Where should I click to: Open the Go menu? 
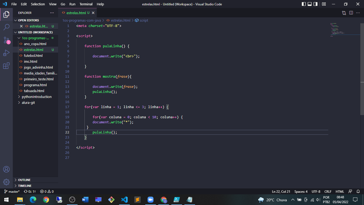pyautogui.click(x=63, y=4)
